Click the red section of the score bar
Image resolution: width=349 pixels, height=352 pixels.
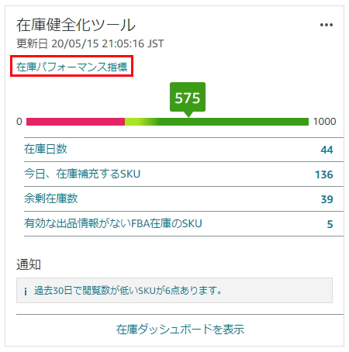point(75,122)
